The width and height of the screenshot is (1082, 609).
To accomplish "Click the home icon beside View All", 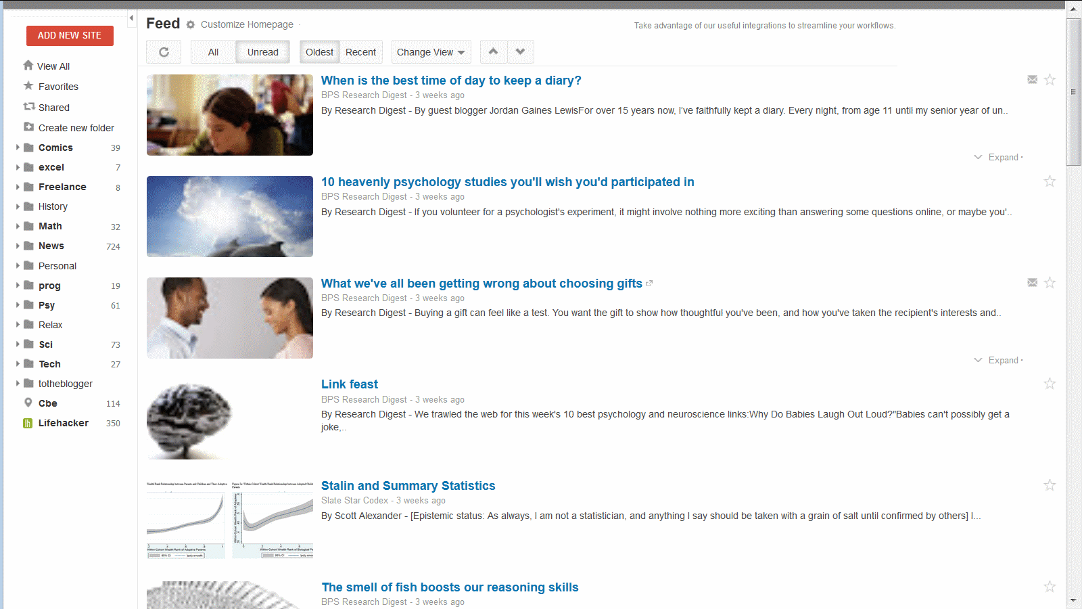I will tap(28, 66).
